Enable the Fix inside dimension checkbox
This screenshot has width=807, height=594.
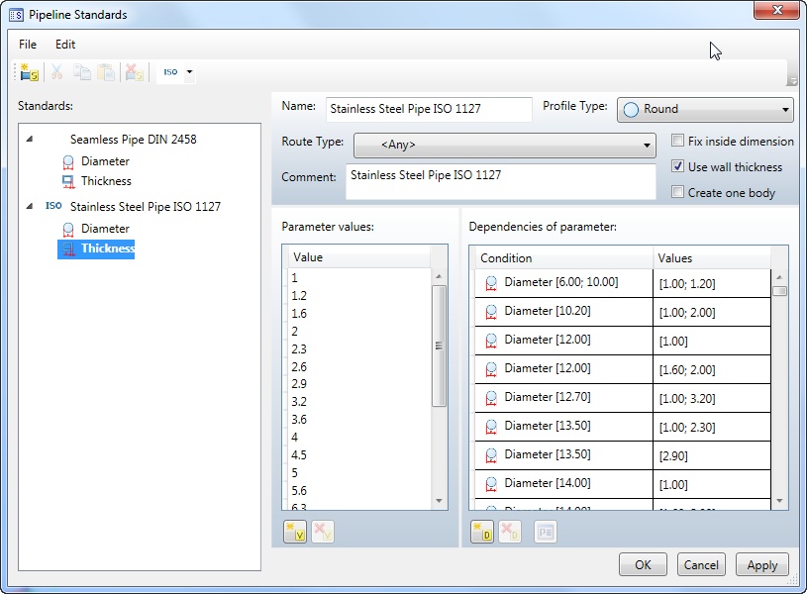[x=678, y=142]
